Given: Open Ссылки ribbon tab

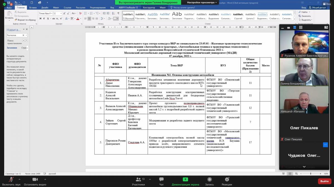Looking at the screenshot, I should click(67, 7).
